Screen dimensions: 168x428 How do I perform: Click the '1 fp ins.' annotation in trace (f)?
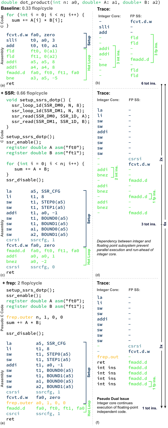coord(154,383)
